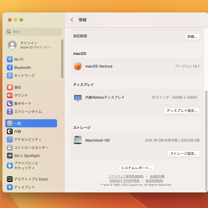Select スクリーンタイム hourglass icon

pyautogui.click(x=10, y=111)
